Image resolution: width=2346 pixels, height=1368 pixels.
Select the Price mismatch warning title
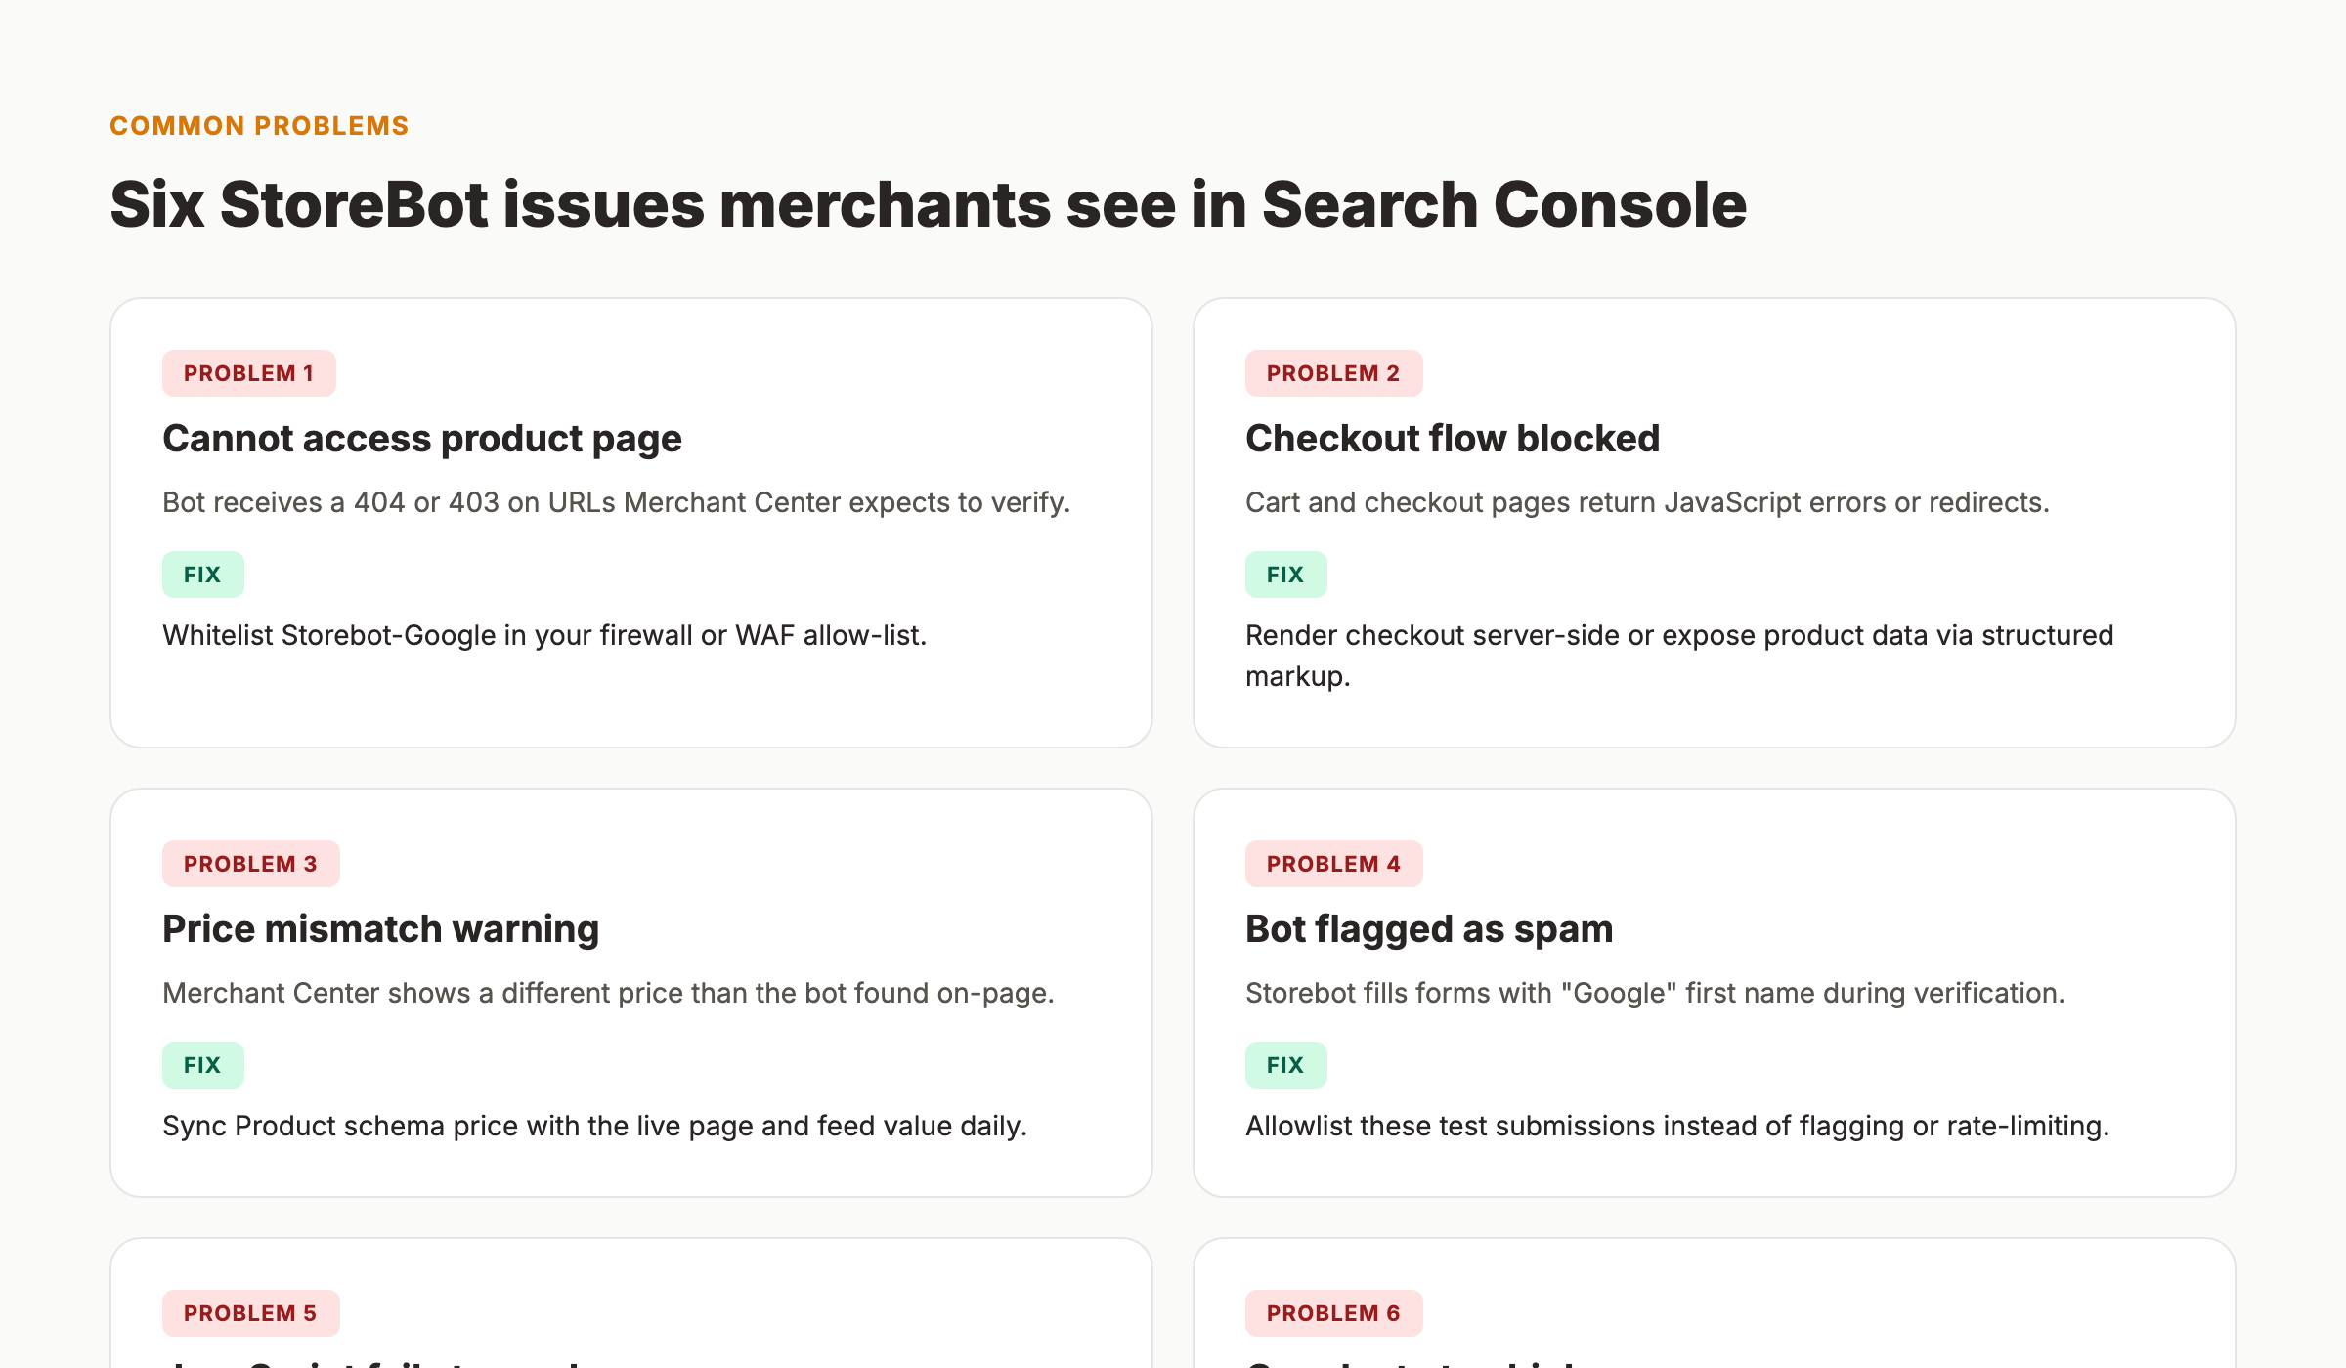380,929
